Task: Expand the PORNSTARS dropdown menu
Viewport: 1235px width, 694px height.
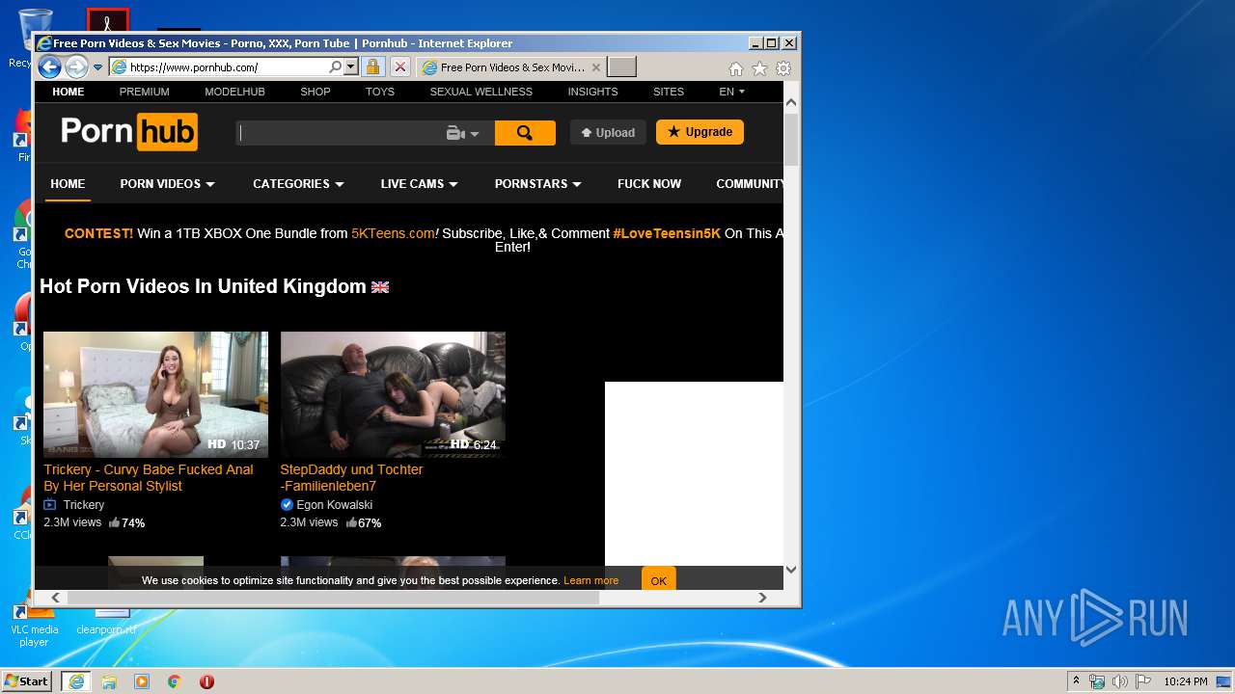Action: pyautogui.click(x=537, y=184)
